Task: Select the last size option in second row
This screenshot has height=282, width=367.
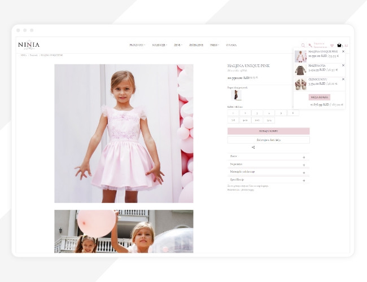Action: pyautogui.click(x=269, y=120)
